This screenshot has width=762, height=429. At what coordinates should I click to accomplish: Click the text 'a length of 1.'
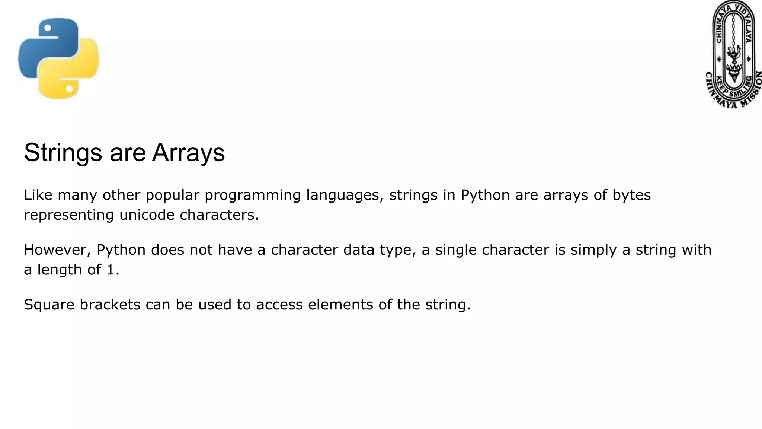(x=72, y=270)
